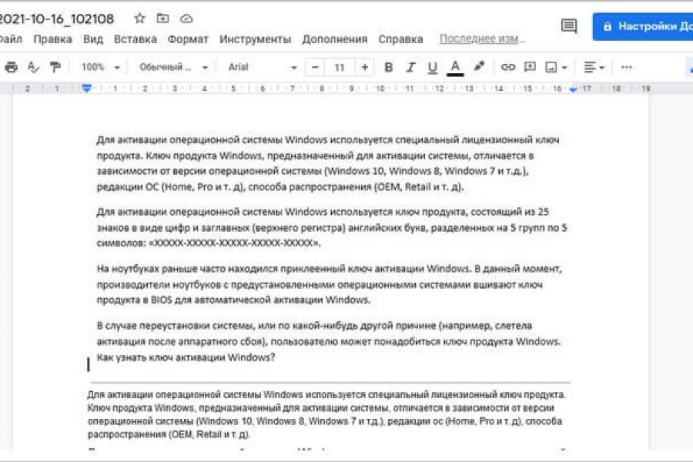The height and width of the screenshot is (462, 693).
Task: Open the insert image dropdown
Action: pyautogui.click(x=556, y=67)
